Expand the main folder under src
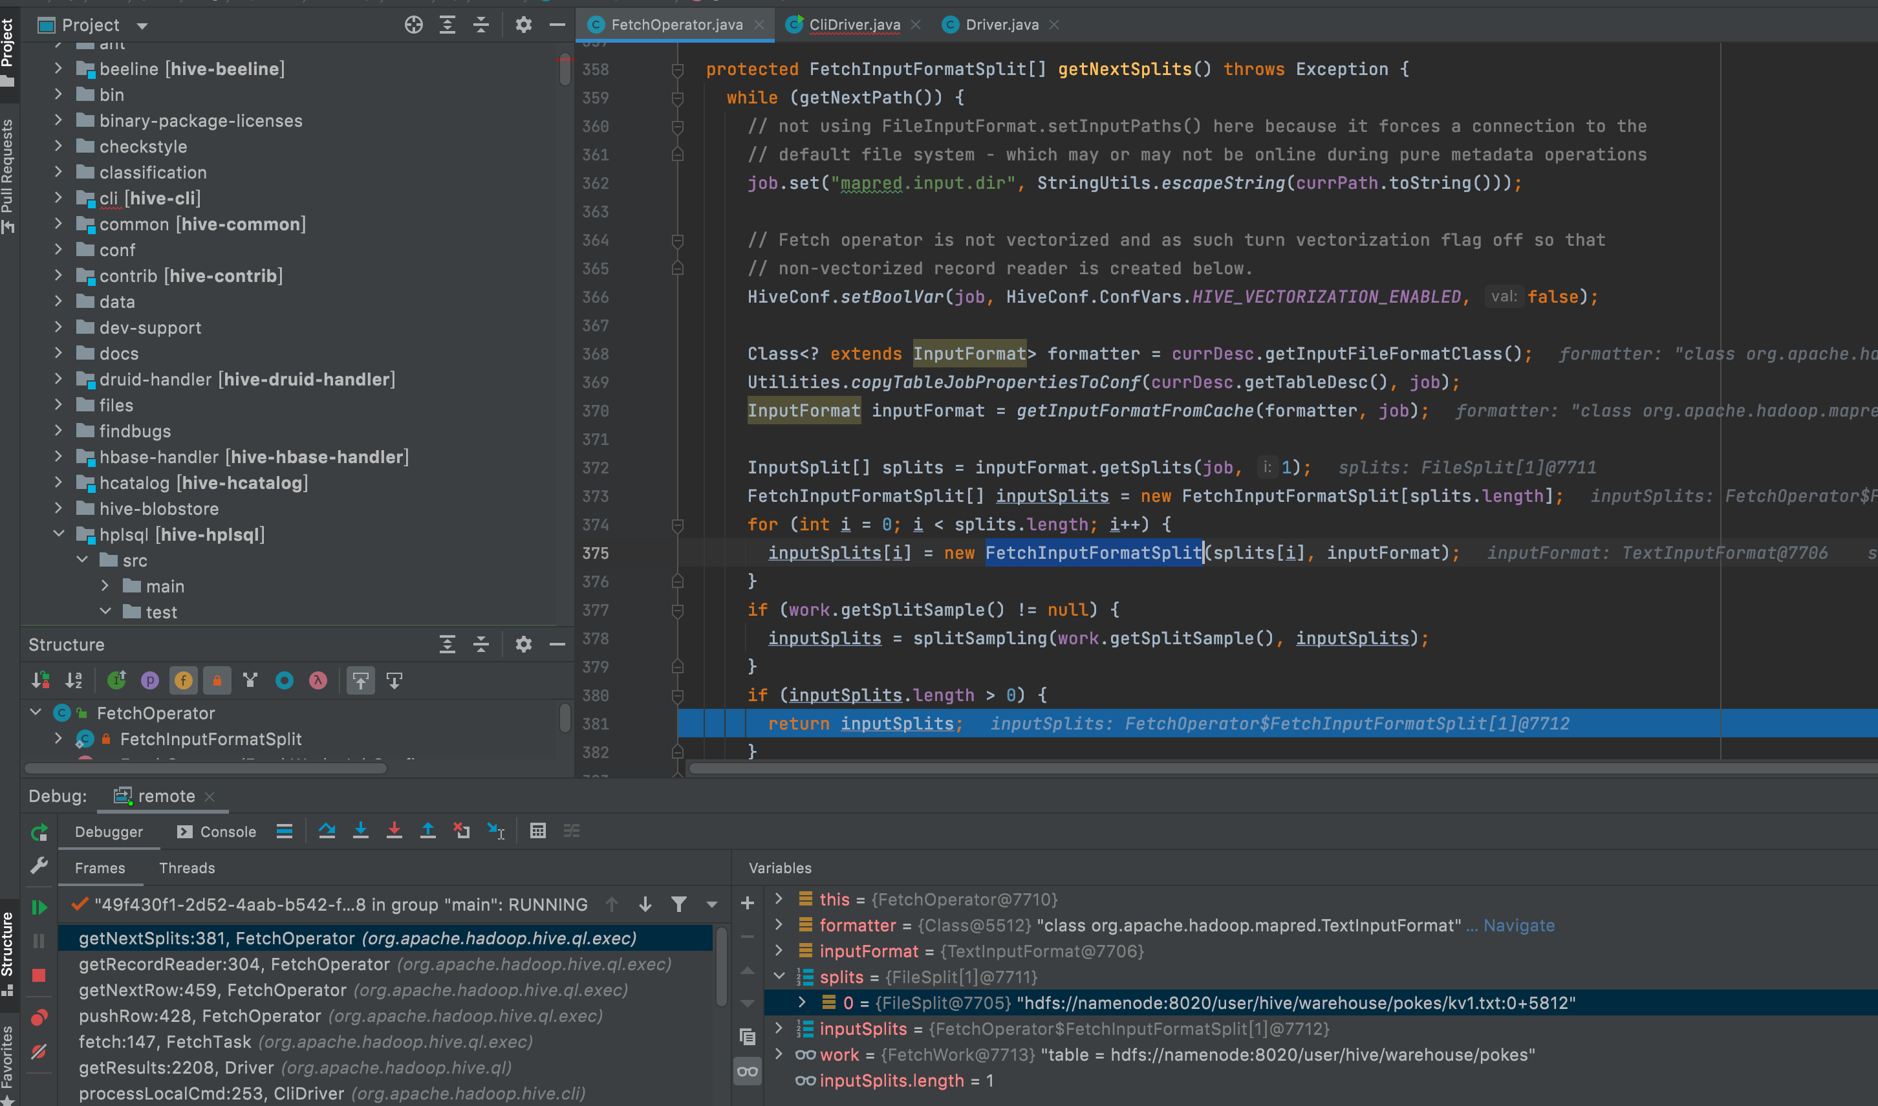This screenshot has height=1106, width=1878. [x=105, y=586]
